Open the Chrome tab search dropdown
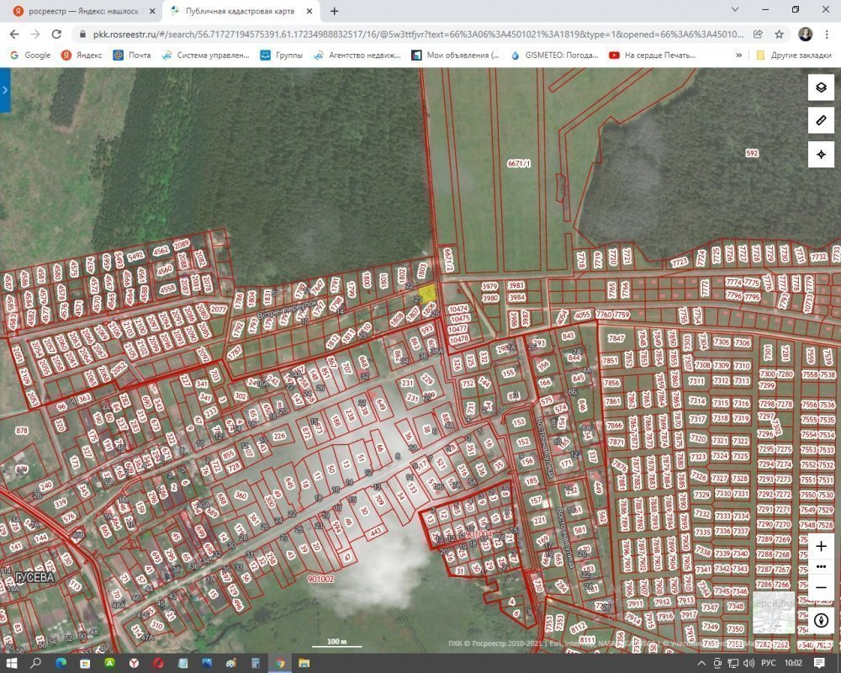841x673 pixels. tap(731, 11)
